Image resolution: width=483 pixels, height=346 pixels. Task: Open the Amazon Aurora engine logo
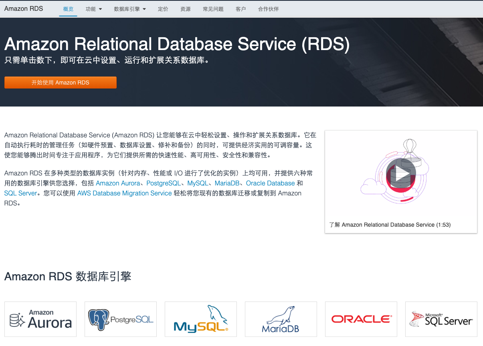pos(40,319)
